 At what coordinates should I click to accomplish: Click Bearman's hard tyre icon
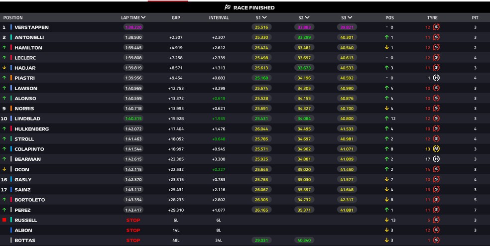pyautogui.click(x=436, y=159)
